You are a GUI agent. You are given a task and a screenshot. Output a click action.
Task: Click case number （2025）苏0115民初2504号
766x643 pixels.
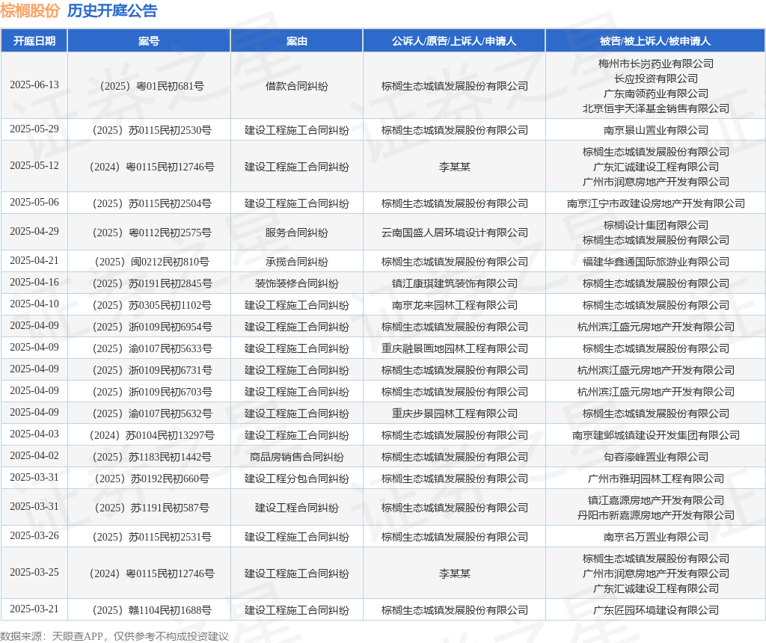tap(149, 203)
